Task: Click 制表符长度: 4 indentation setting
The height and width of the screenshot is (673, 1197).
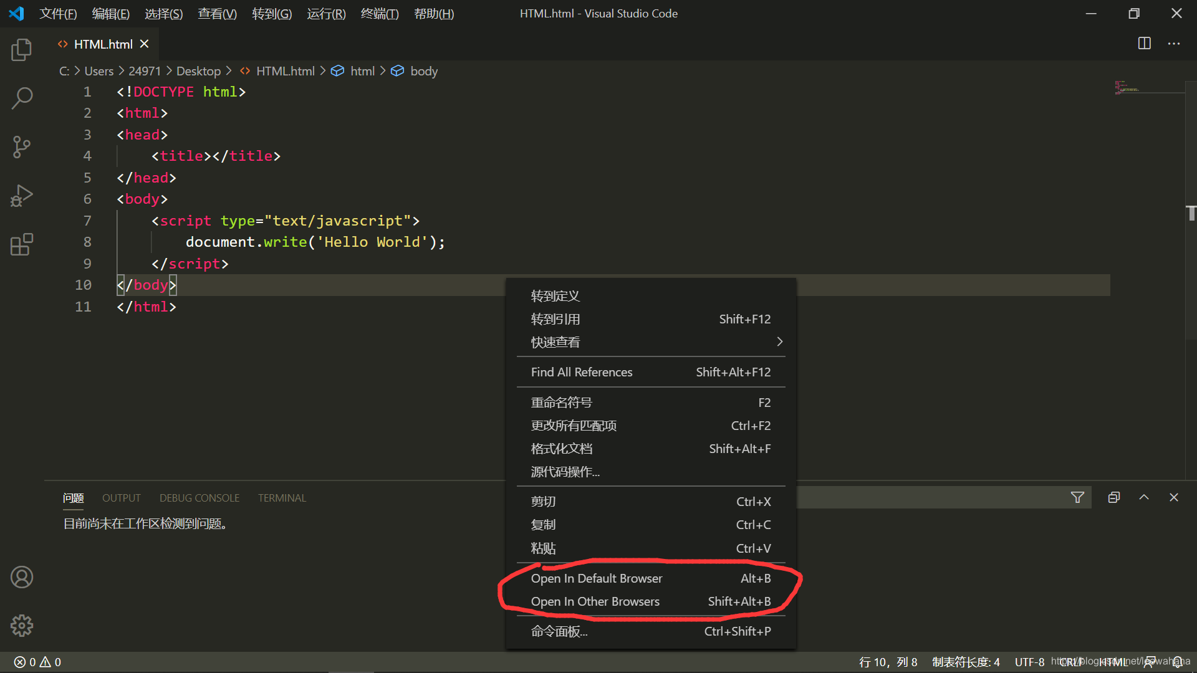Action: [966, 662]
